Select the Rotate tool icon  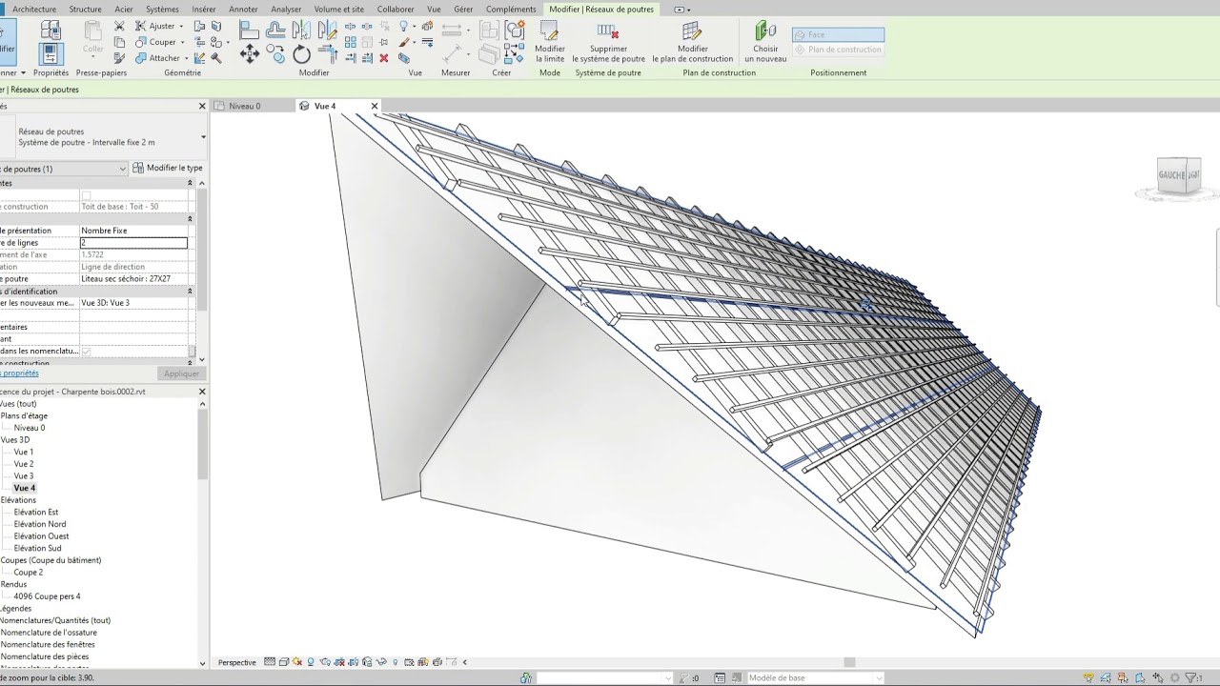click(302, 53)
